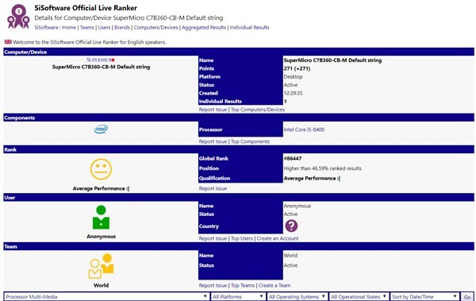Viewport: 476px width, 301px height.
Task: Expand the All Operating Systems dropdown
Action: [x=297, y=296]
